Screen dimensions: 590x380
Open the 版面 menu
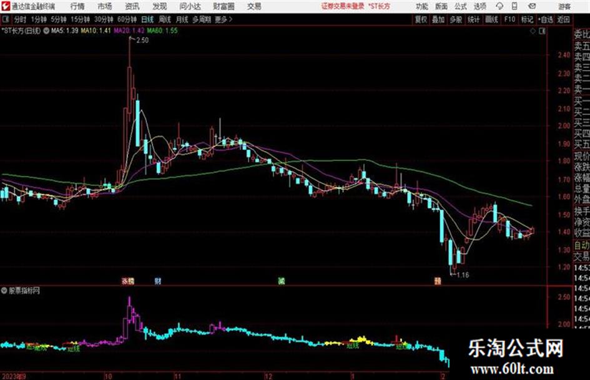click(x=441, y=6)
